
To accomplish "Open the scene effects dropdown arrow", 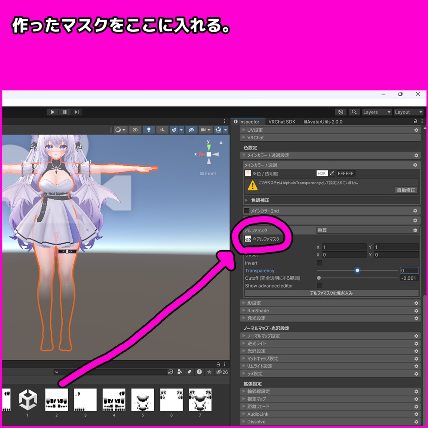I will (181, 130).
